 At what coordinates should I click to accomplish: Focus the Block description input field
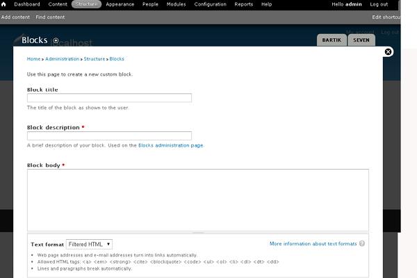click(x=109, y=136)
